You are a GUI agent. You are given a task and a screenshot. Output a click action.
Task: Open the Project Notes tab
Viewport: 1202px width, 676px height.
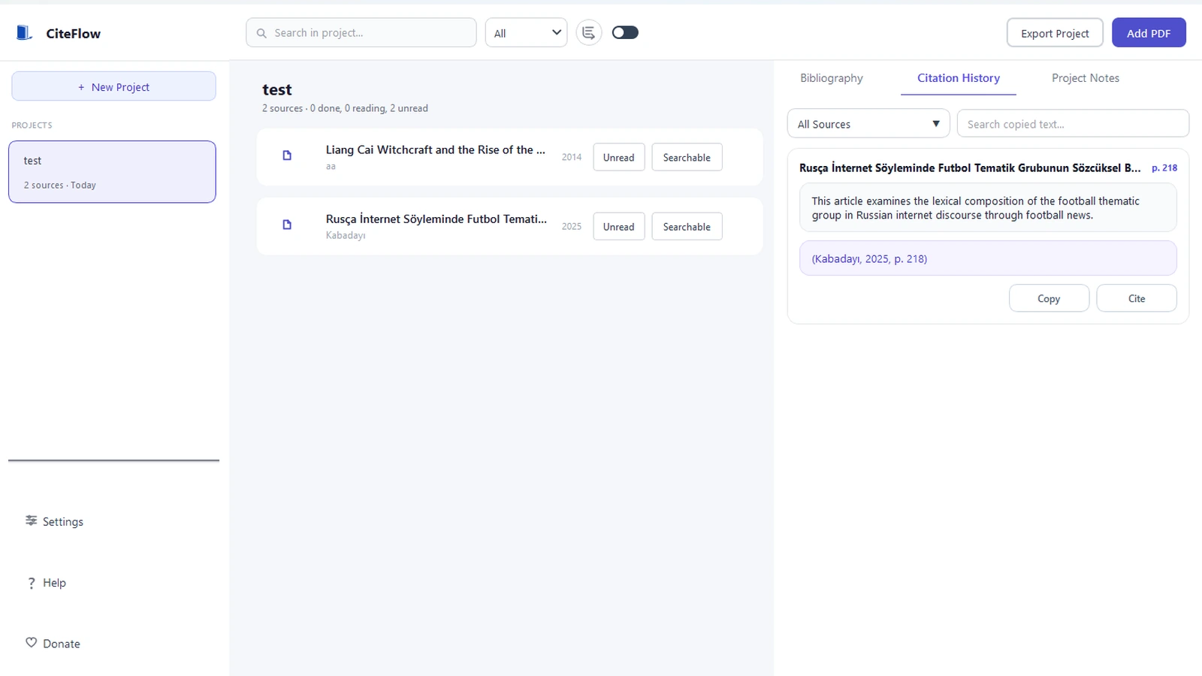[x=1085, y=78]
